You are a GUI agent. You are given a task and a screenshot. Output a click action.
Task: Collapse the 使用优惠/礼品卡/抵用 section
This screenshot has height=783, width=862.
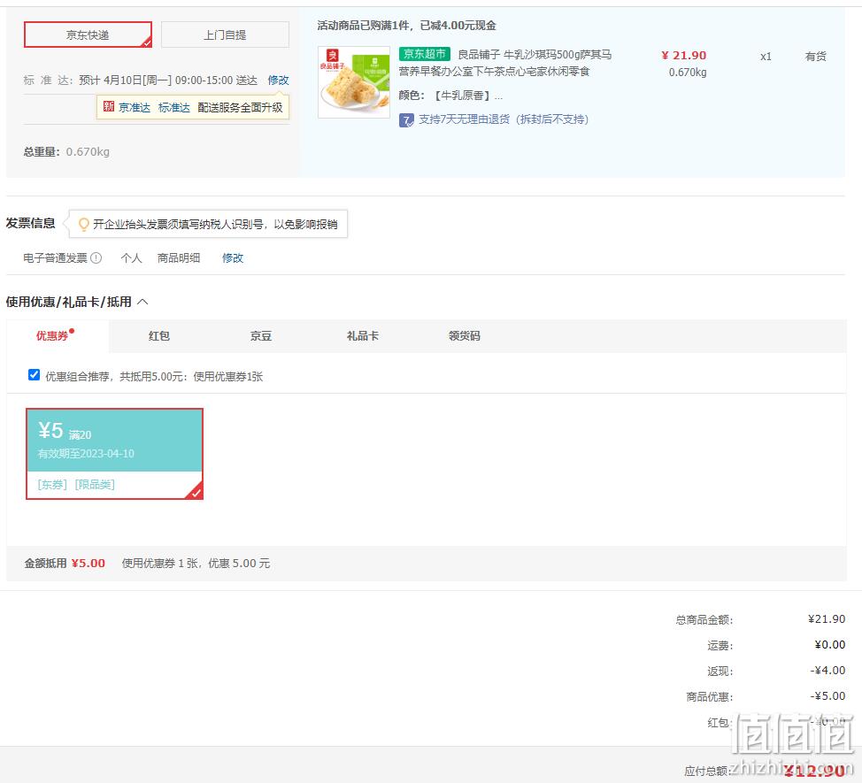click(x=142, y=302)
